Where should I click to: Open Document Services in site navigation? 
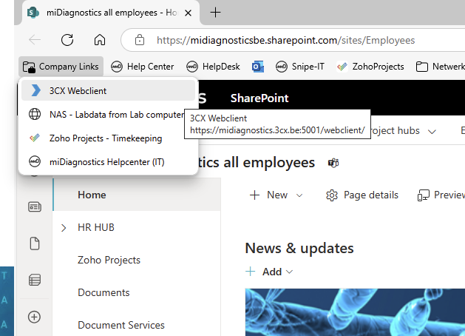click(121, 326)
